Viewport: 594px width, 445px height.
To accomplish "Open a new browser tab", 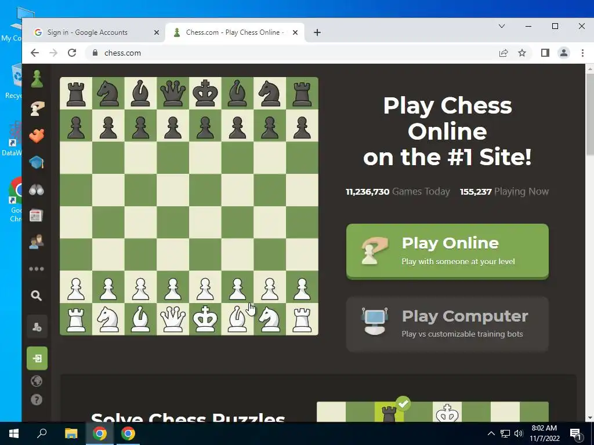I will (x=317, y=32).
